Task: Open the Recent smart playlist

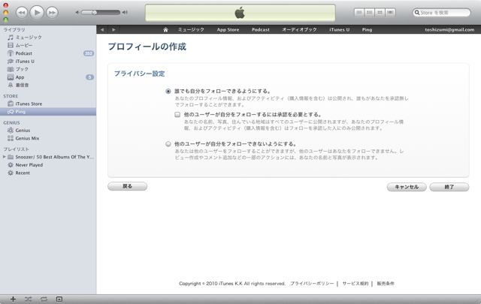Action: pos(48,173)
